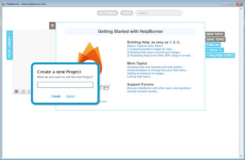Open 'Discuss HelpBurner with other users' forum link
This screenshot has width=245, height=160.
(x=159, y=90)
